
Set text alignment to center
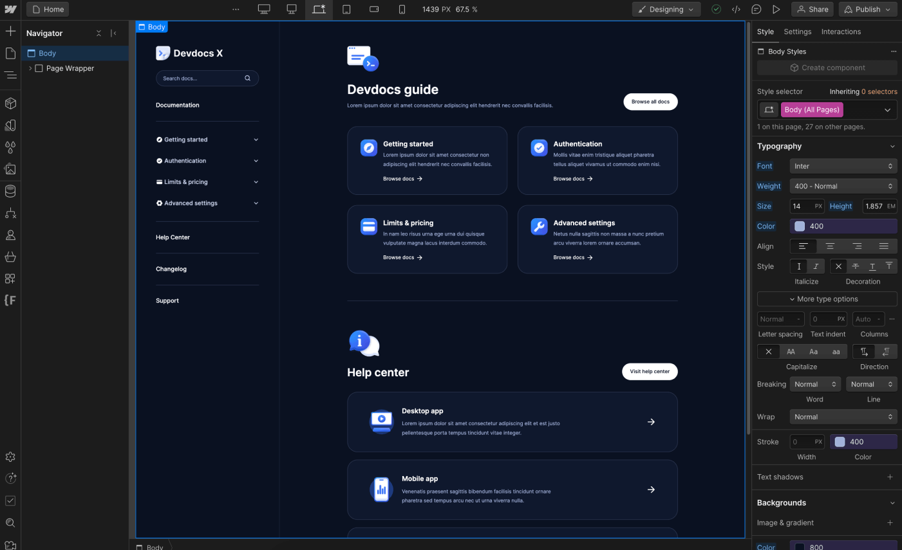(x=830, y=246)
